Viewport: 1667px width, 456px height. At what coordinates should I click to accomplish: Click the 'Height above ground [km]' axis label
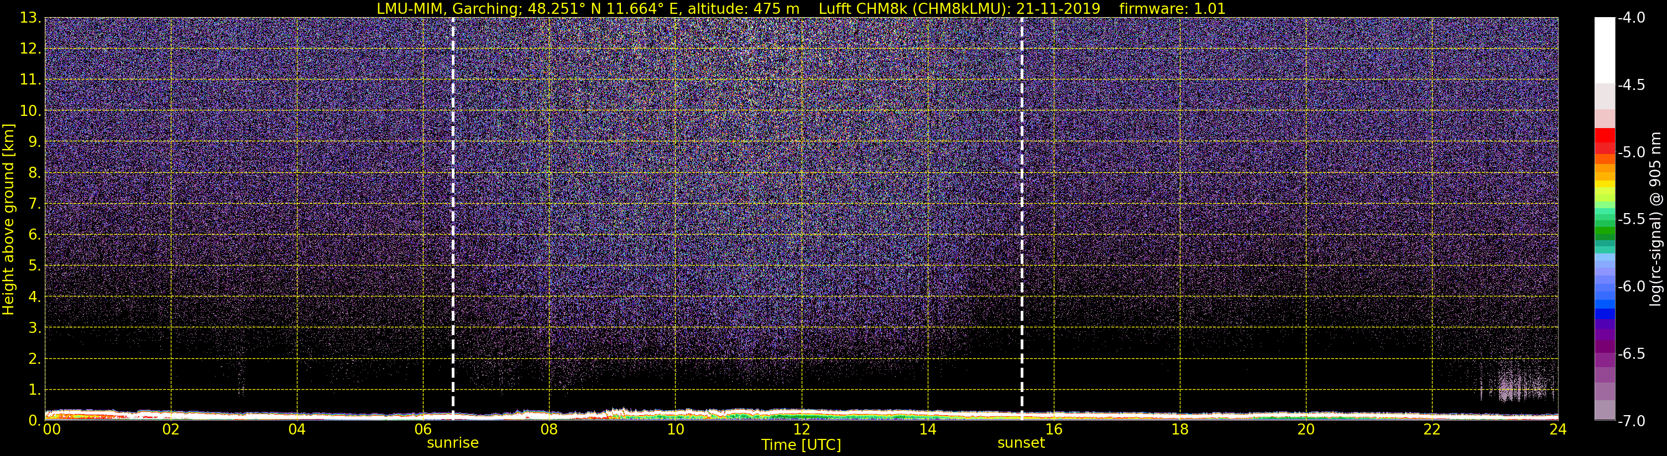(8, 220)
